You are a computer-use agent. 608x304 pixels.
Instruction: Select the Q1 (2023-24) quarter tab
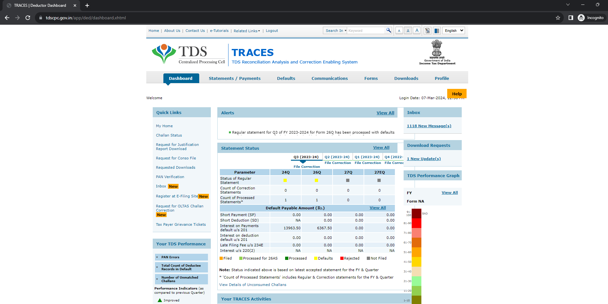pos(367,157)
